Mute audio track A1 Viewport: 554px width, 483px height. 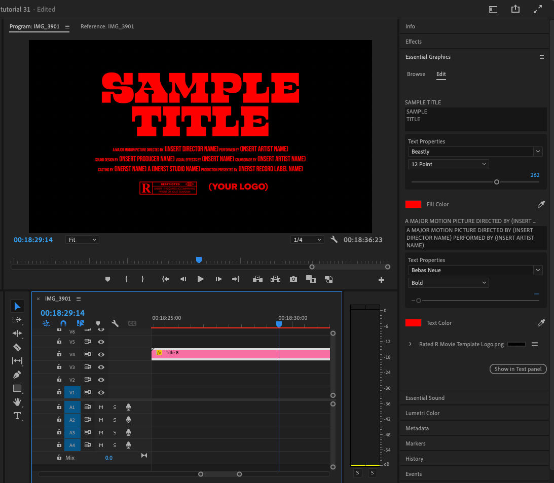[101, 407]
